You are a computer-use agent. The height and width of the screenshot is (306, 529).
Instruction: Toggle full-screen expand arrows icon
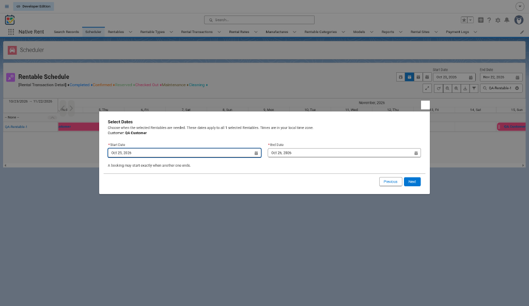tap(427, 88)
